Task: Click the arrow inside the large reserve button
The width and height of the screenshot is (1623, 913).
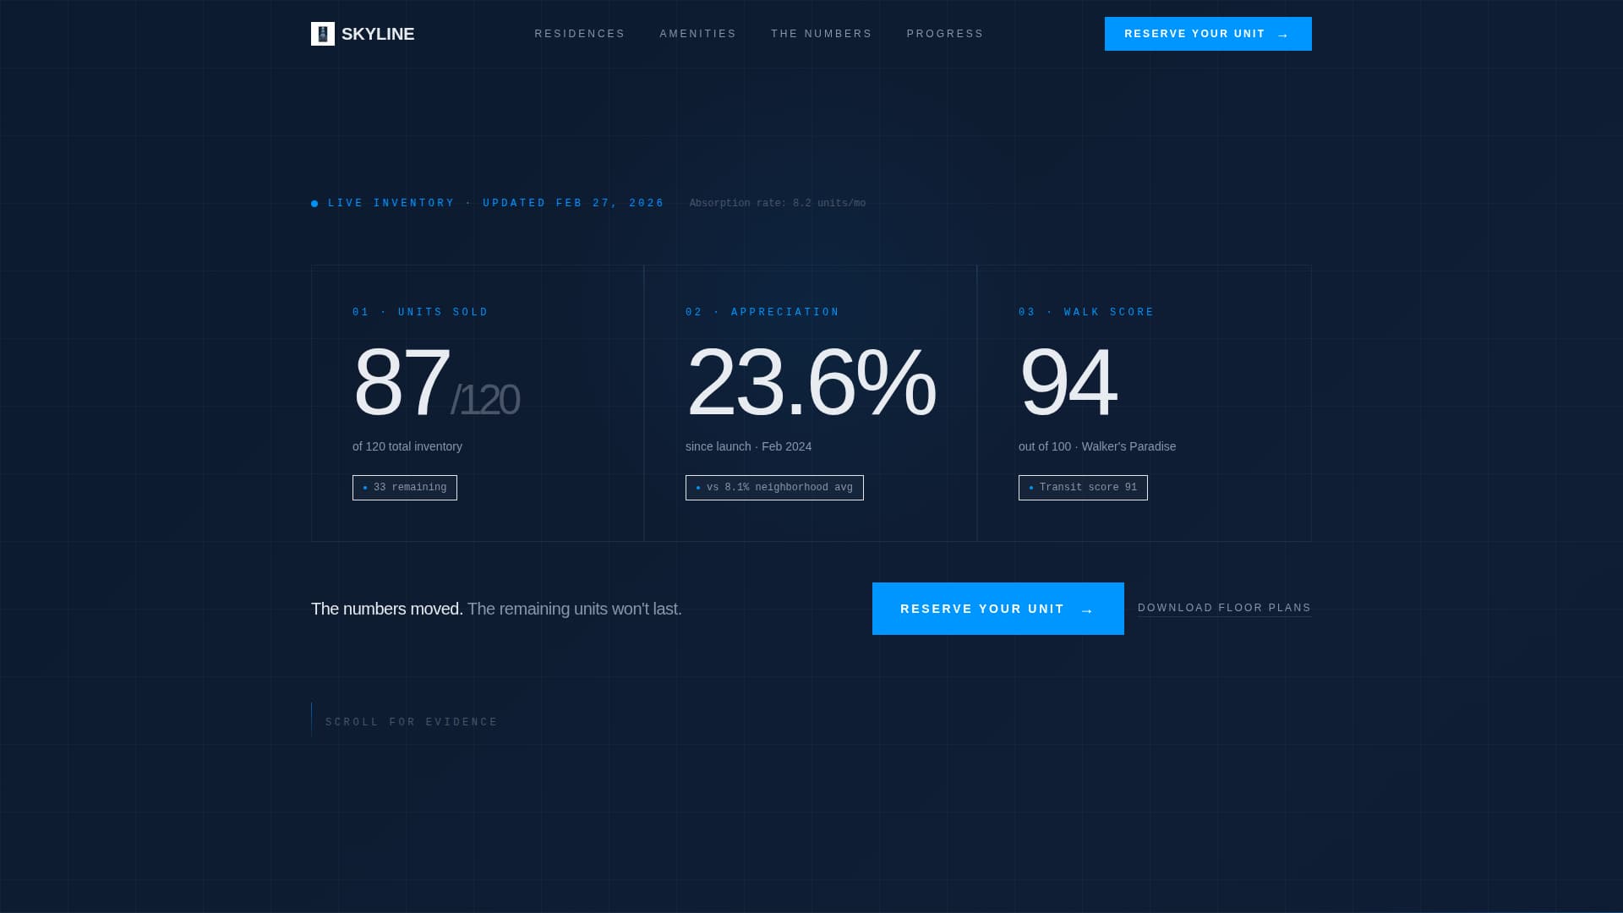Action: [x=1087, y=609]
